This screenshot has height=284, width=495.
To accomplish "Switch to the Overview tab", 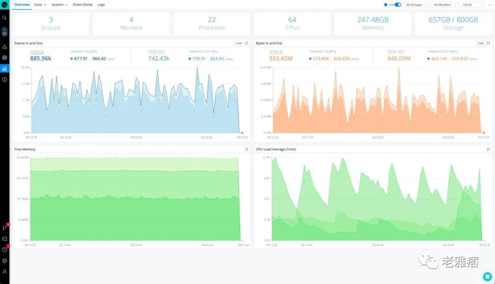I will [22, 5].
